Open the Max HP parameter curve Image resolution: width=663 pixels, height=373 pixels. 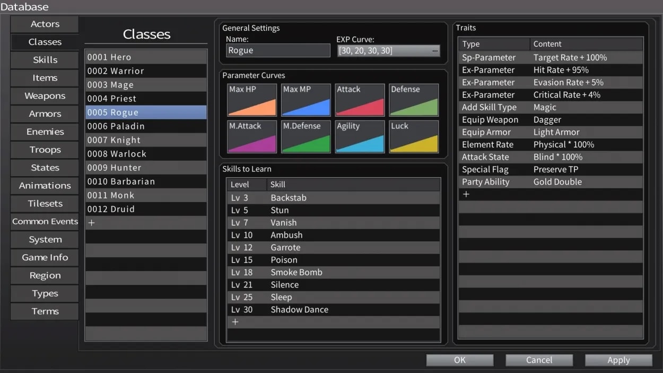point(252,100)
